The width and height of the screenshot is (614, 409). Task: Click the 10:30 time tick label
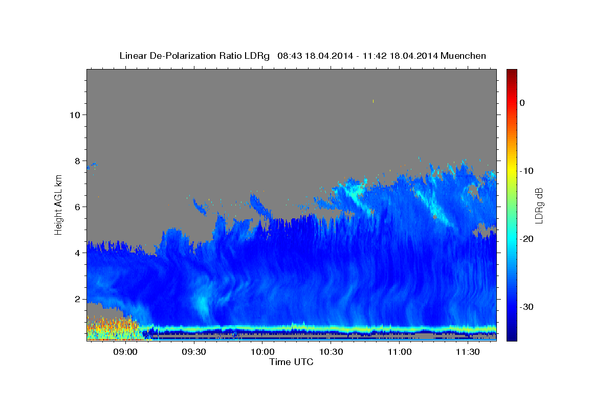[331, 352]
